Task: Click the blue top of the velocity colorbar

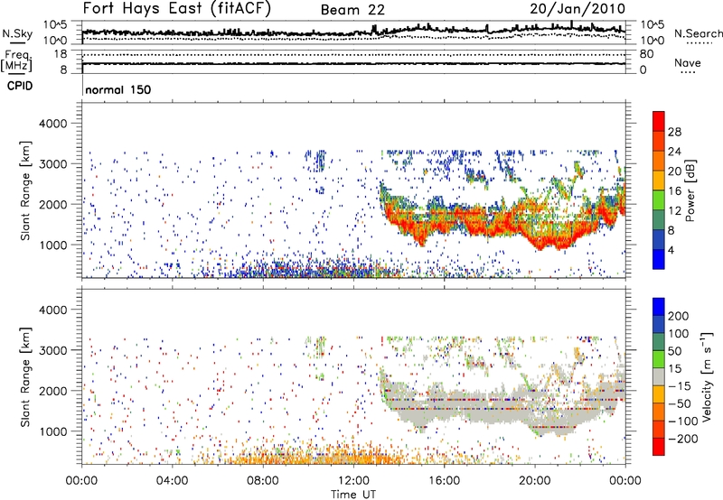Action: tap(659, 307)
